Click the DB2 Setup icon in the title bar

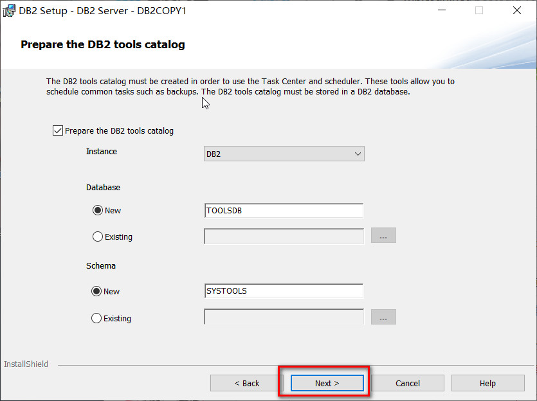[9, 10]
